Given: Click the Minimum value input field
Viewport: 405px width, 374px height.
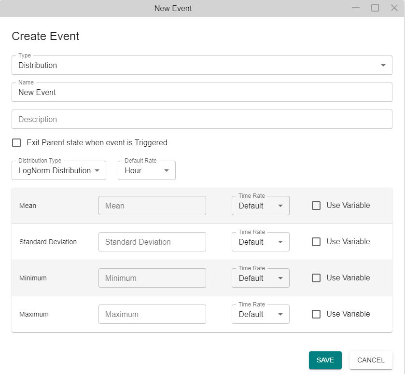Looking at the screenshot, I should click(152, 278).
